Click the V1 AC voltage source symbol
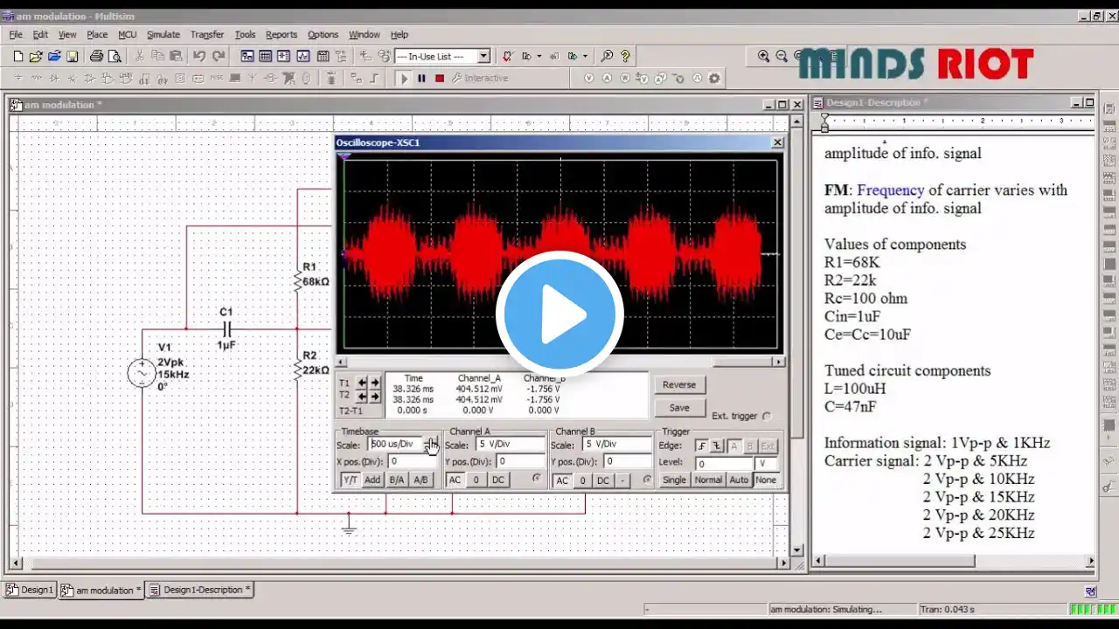Image resolution: width=1119 pixels, height=629 pixels. tap(142, 373)
